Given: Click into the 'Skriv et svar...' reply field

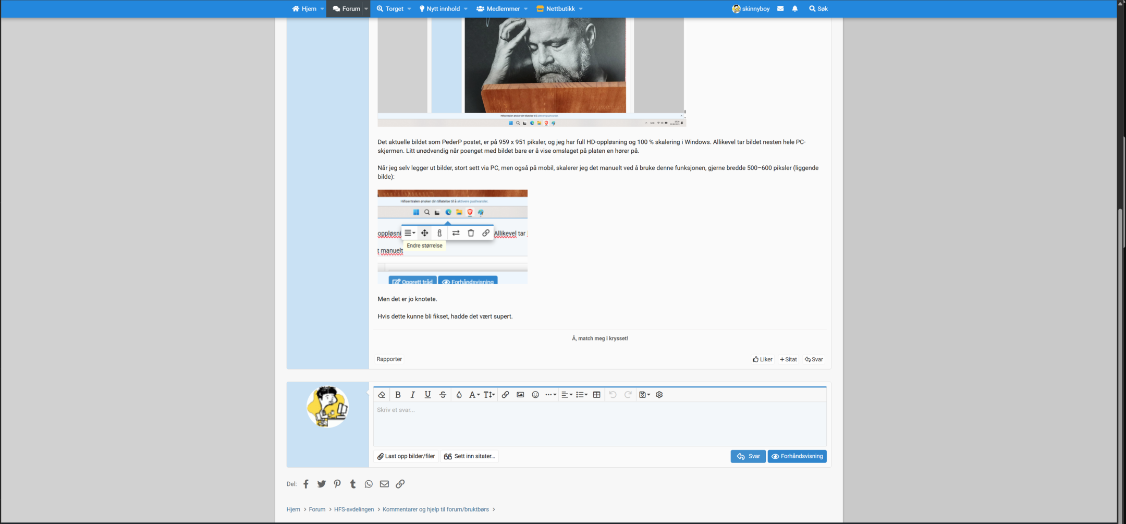Looking at the screenshot, I should (x=599, y=423).
